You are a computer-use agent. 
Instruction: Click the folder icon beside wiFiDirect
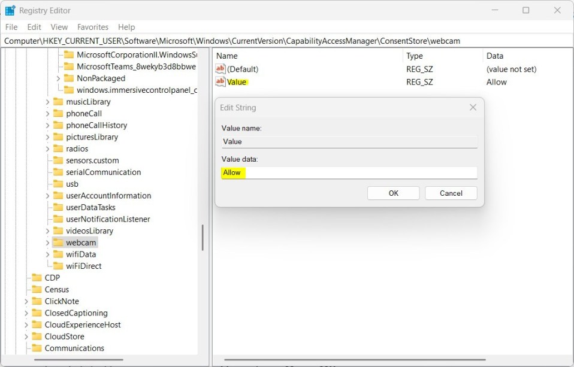coord(58,266)
